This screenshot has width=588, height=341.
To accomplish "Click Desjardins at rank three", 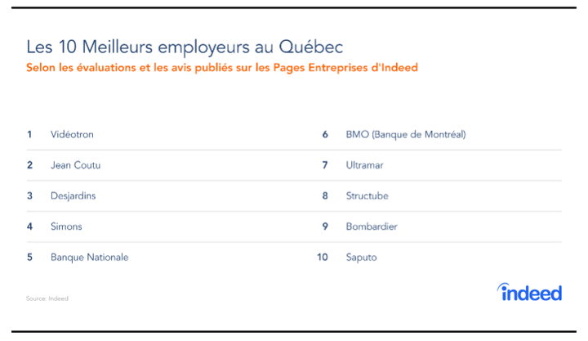I will tap(73, 196).
